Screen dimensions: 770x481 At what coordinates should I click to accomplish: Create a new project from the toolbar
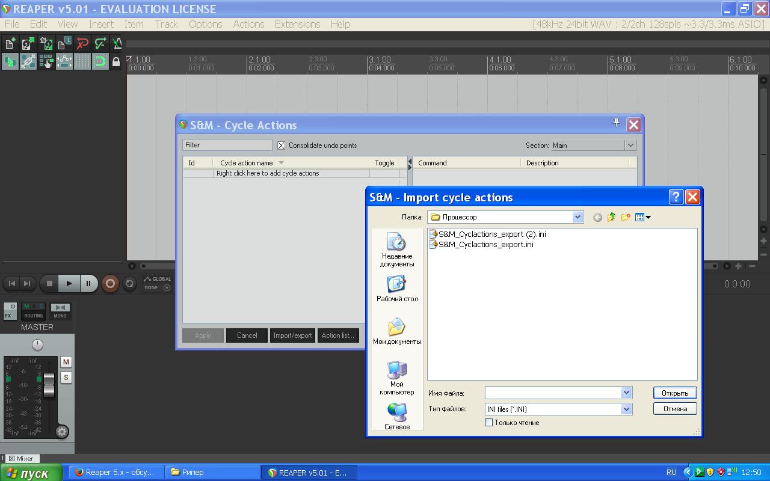pos(10,43)
